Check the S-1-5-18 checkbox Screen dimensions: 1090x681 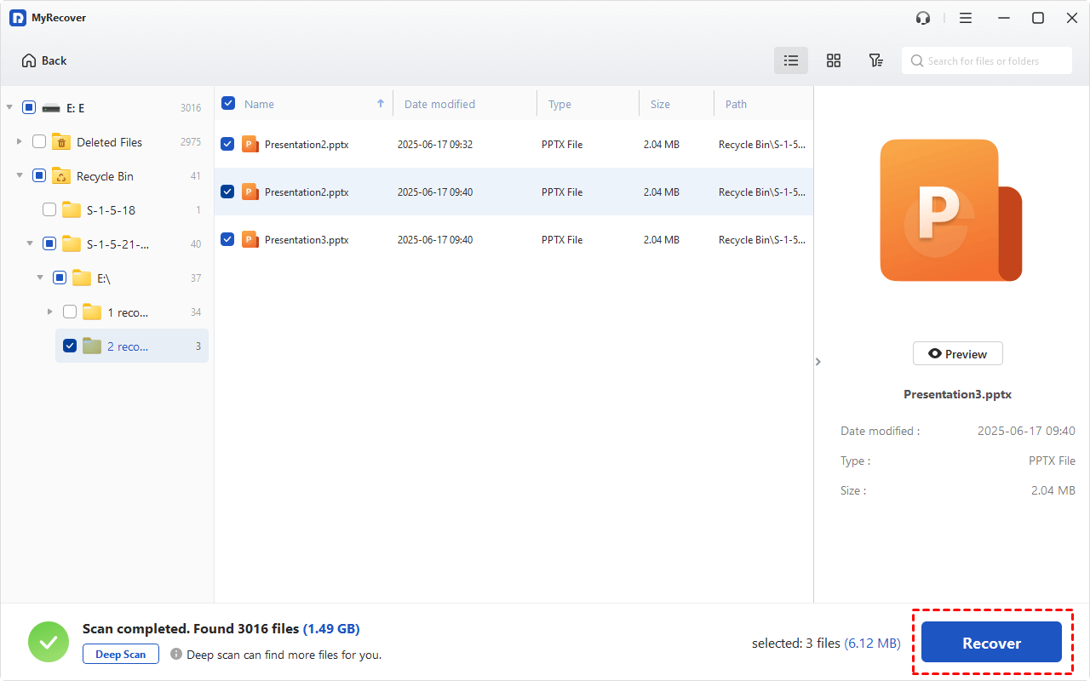point(49,210)
